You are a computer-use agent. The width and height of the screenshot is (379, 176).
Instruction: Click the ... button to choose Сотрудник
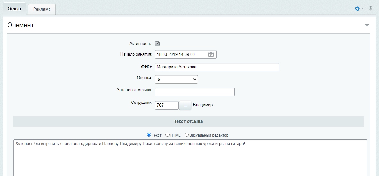(185, 105)
